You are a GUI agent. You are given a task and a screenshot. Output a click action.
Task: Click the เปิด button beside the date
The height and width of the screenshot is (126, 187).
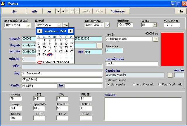(66, 25)
